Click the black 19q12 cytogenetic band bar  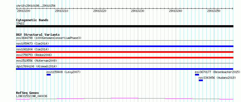click(125, 26)
